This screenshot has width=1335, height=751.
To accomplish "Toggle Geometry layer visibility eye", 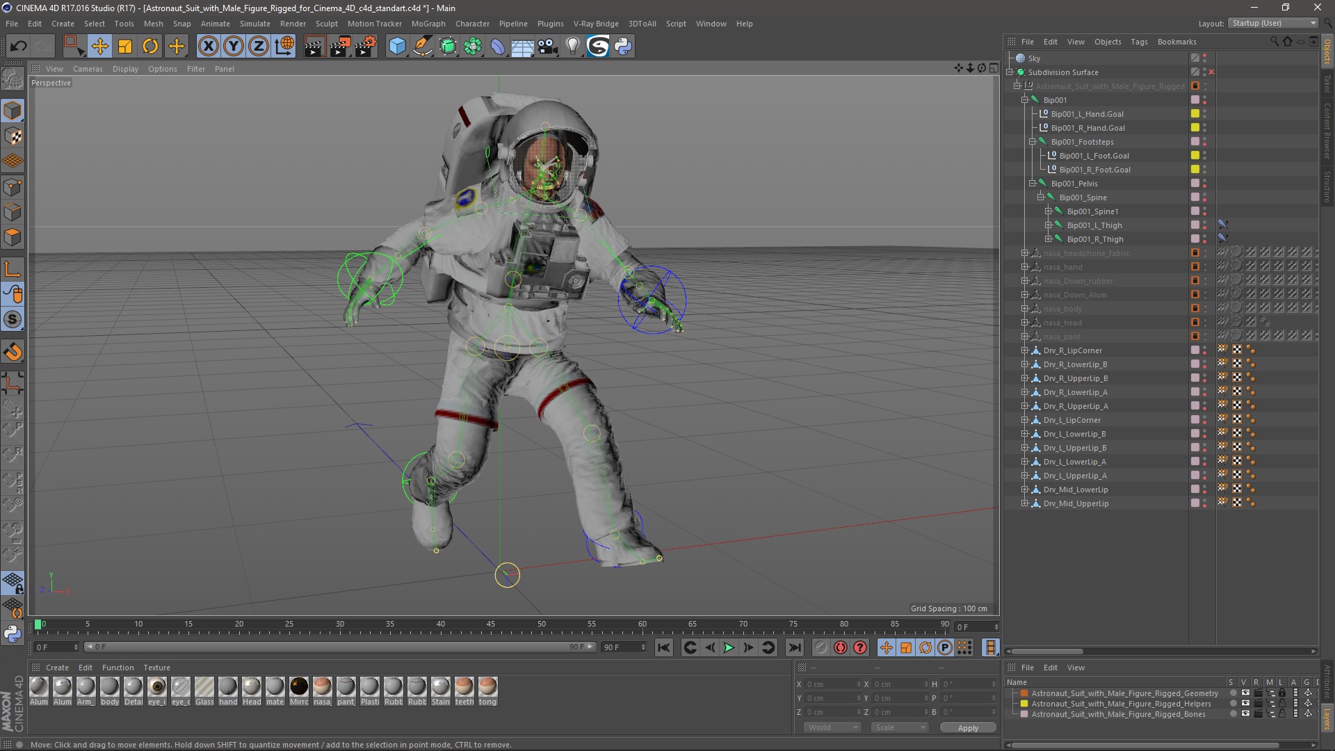I will tap(1245, 693).
